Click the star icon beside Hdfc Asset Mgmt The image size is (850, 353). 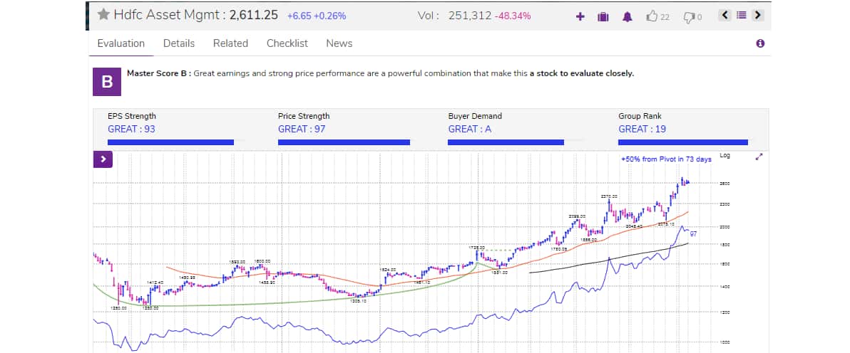pyautogui.click(x=103, y=15)
